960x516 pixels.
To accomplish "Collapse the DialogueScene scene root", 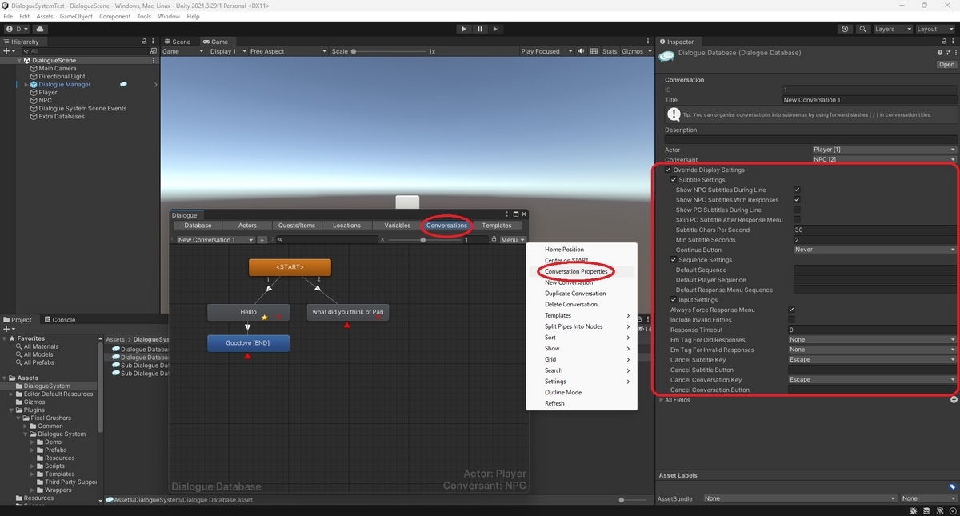I will 18,61.
